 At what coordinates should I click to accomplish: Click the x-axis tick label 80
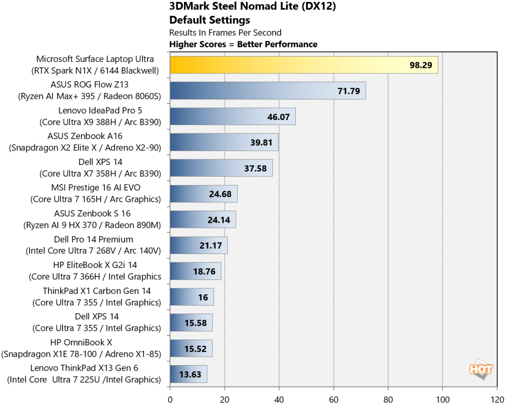pos(388,400)
